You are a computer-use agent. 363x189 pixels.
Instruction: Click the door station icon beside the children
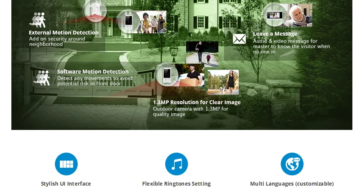click(x=128, y=22)
